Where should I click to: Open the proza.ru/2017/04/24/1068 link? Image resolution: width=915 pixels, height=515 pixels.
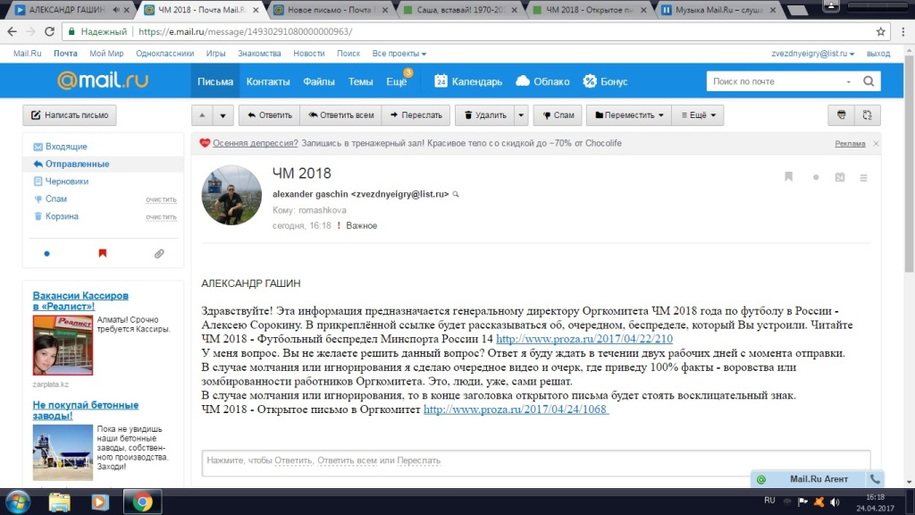point(516,409)
